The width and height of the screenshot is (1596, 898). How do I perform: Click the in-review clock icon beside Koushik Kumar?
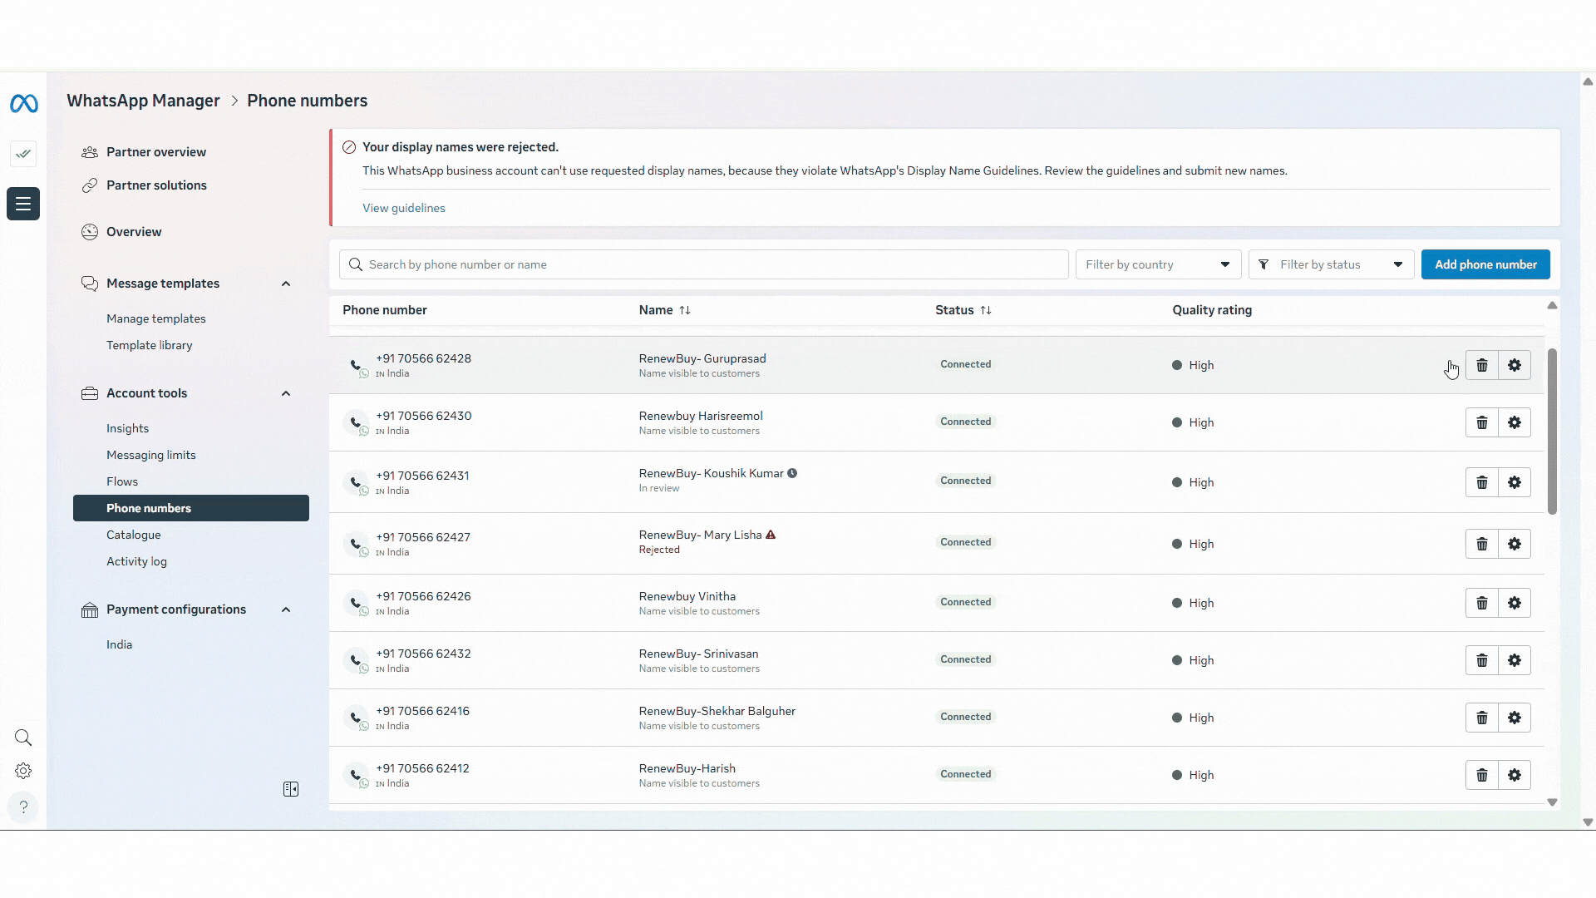pyautogui.click(x=792, y=473)
